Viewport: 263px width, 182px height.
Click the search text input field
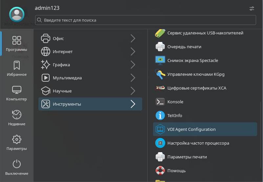tap(145, 20)
